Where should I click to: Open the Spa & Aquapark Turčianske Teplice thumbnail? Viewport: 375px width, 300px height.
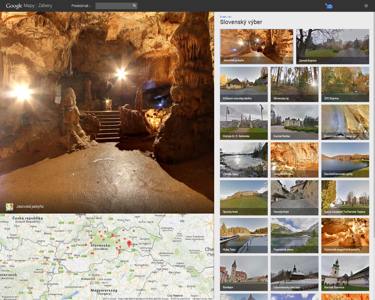point(345,198)
